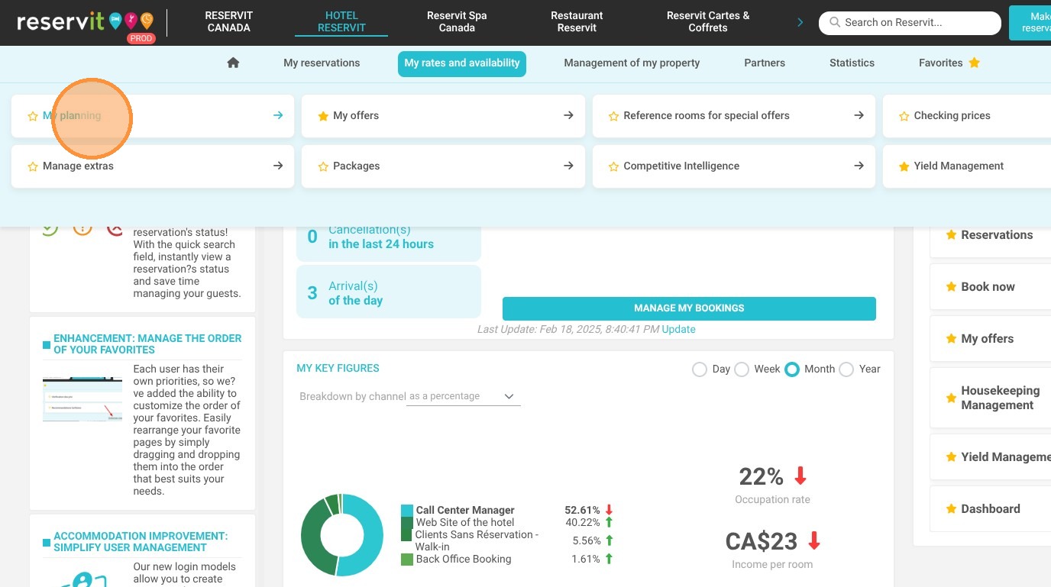Star Reference rooms for special offers
Screen dimensions: 1051x587
[x=613, y=116]
